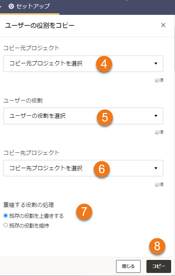Screen dimensions: 175x276
Task: Click the 既存の役割を維持 label text
Action: tap(29, 226)
